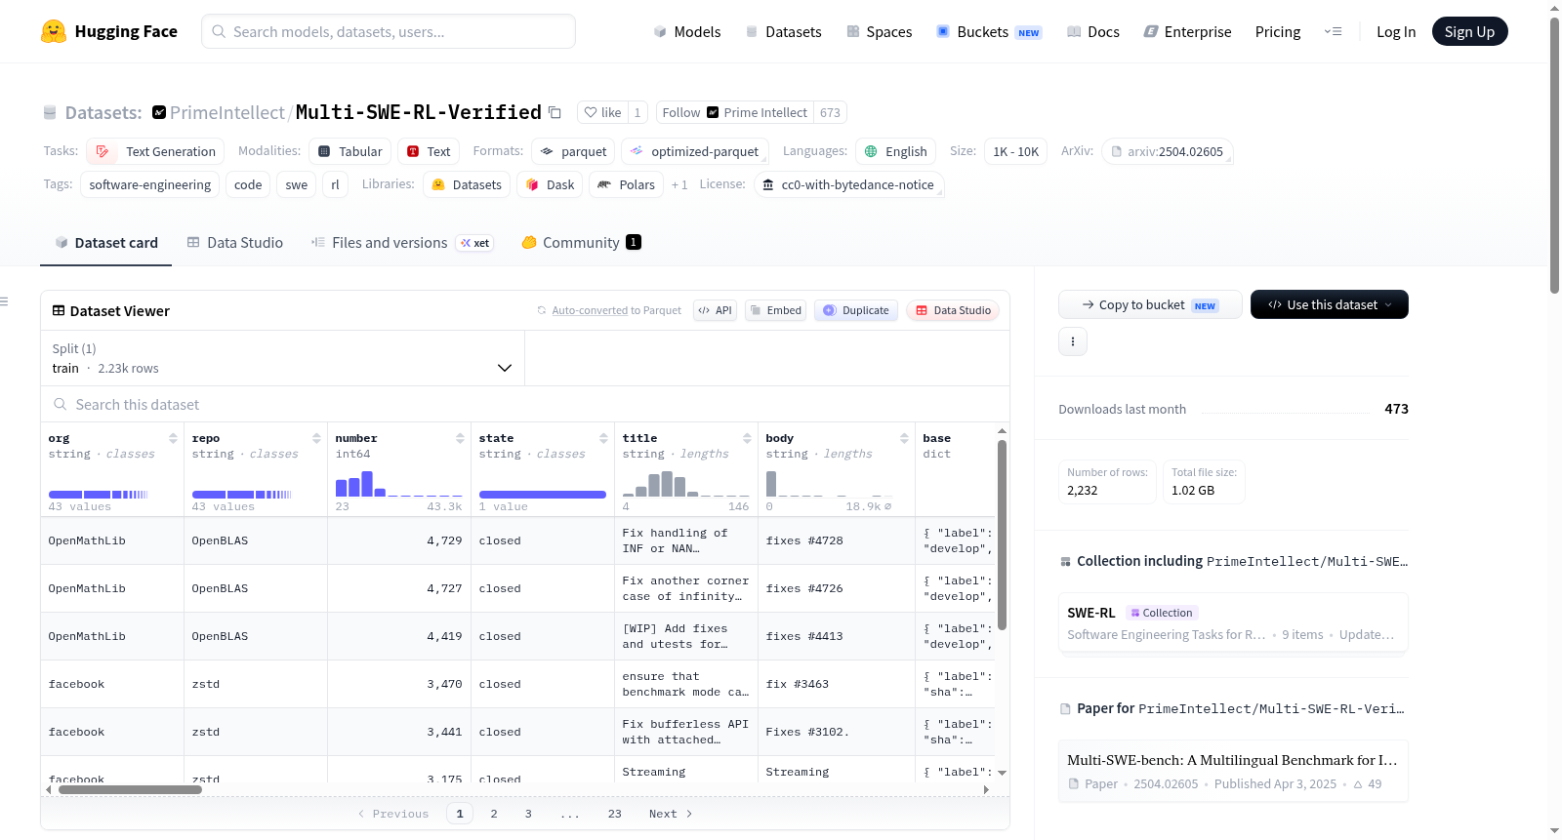Click the title lengths histogram

click(x=685, y=484)
